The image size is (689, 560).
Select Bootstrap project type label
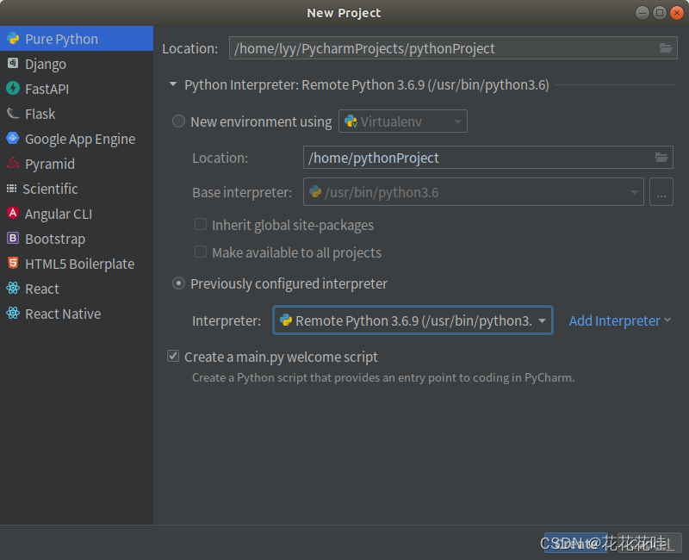(x=55, y=239)
